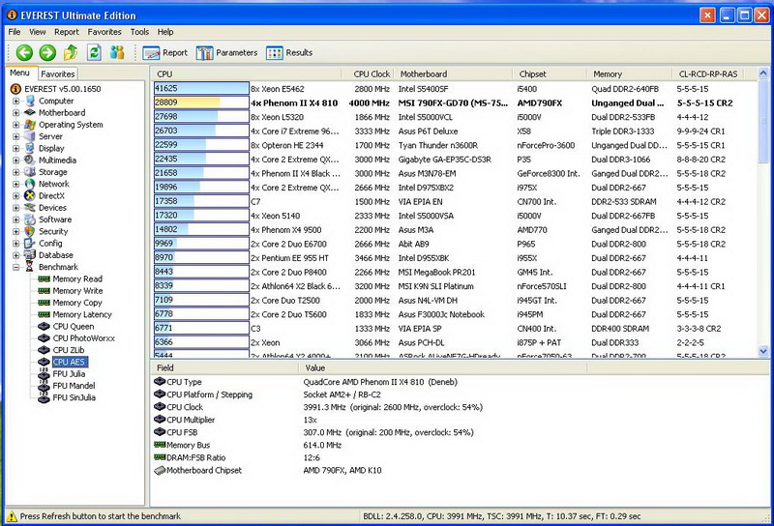The height and width of the screenshot is (526, 774).
Task: Sort by Motherboard column header
Action: tap(453, 74)
